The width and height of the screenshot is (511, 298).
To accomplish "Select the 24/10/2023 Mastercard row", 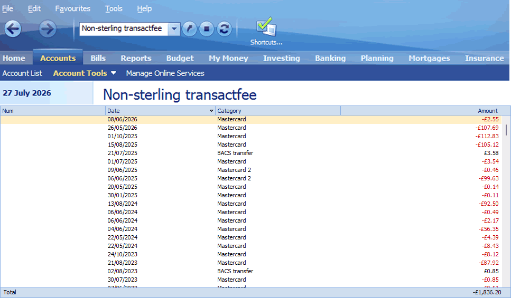I will (x=250, y=255).
